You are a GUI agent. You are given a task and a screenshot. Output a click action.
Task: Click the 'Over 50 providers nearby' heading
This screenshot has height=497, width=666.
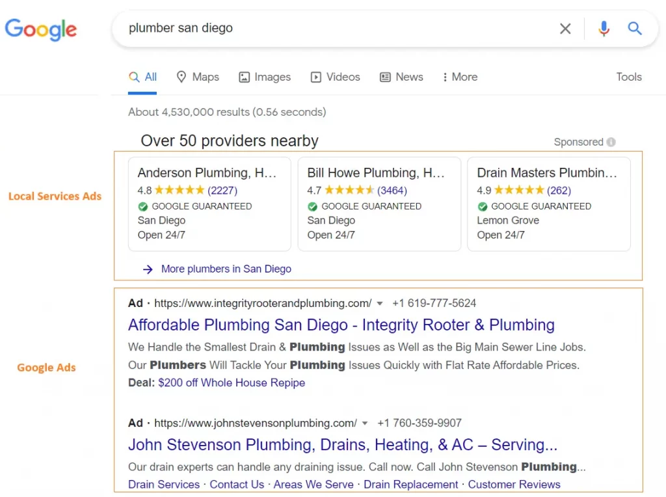[230, 141]
